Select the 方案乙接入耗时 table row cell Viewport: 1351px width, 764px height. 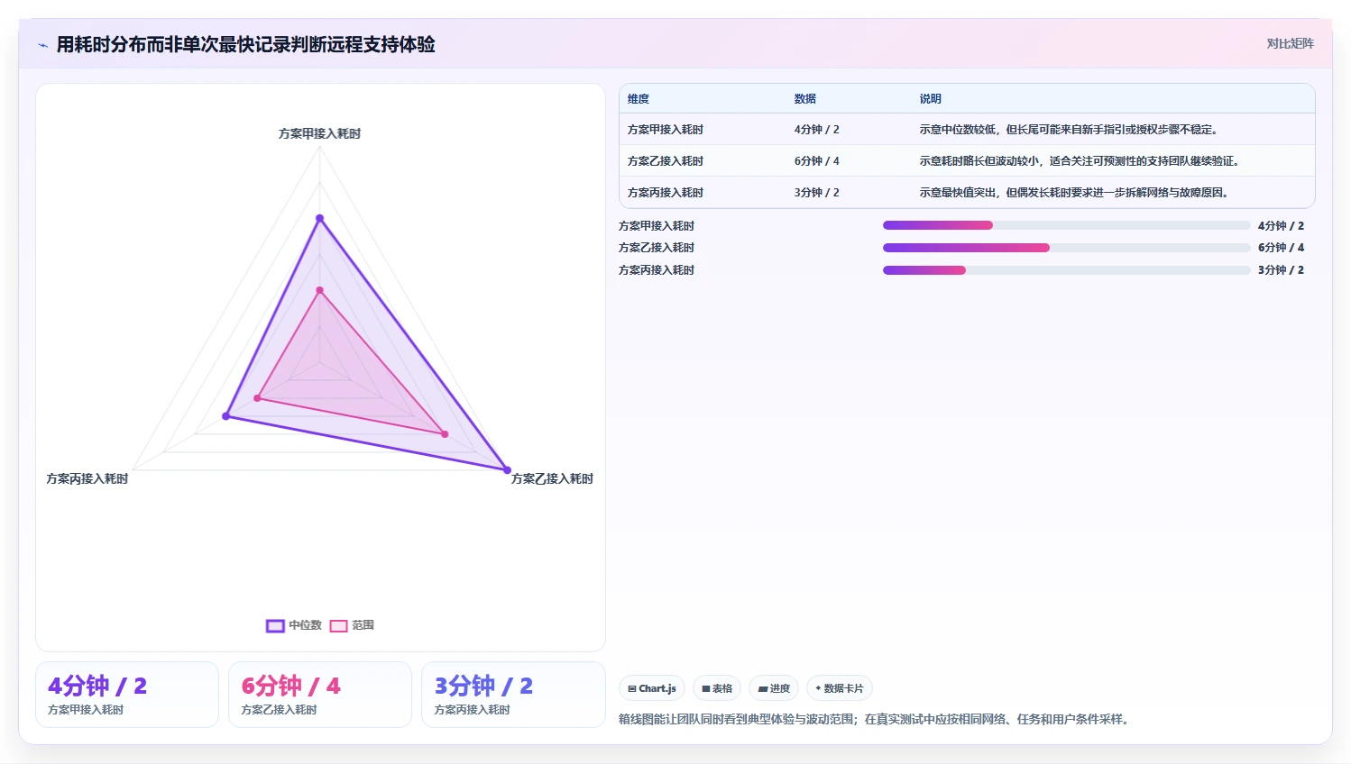click(666, 161)
